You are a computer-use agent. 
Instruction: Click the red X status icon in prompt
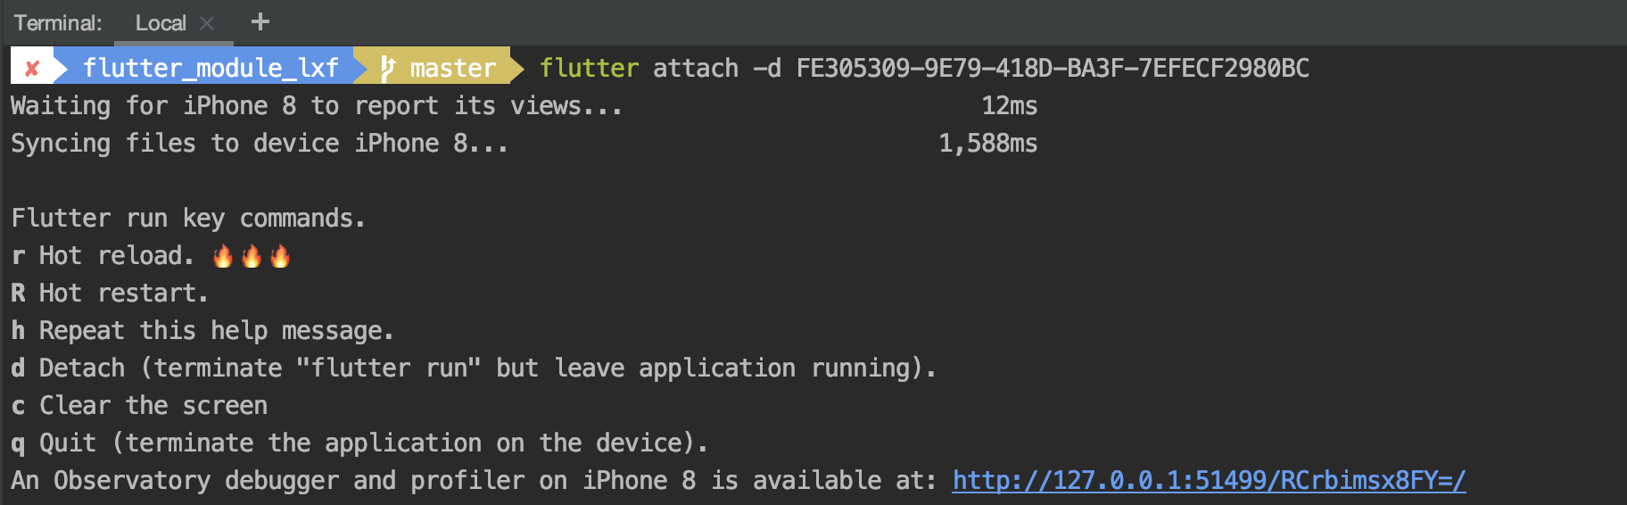click(32, 68)
